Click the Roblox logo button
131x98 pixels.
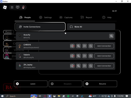[x=5, y=7]
